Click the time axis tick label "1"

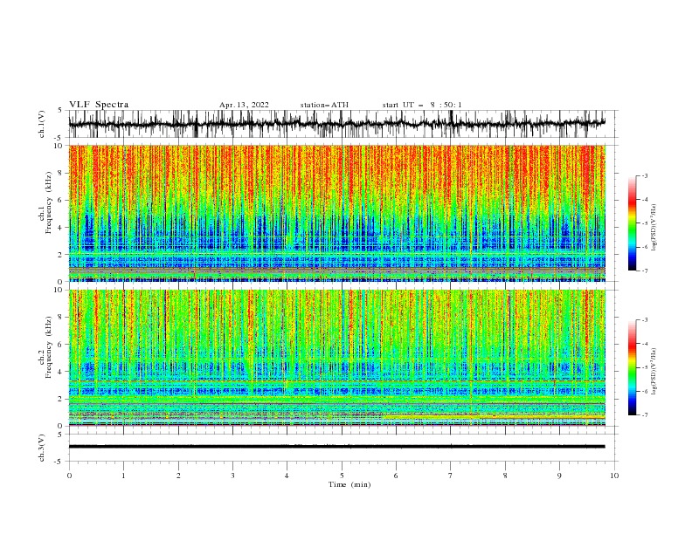coord(123,476)
